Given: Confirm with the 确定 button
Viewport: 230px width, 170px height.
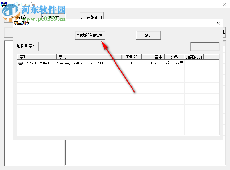Looking at the screenshot, I should click(x=149, y=35).
